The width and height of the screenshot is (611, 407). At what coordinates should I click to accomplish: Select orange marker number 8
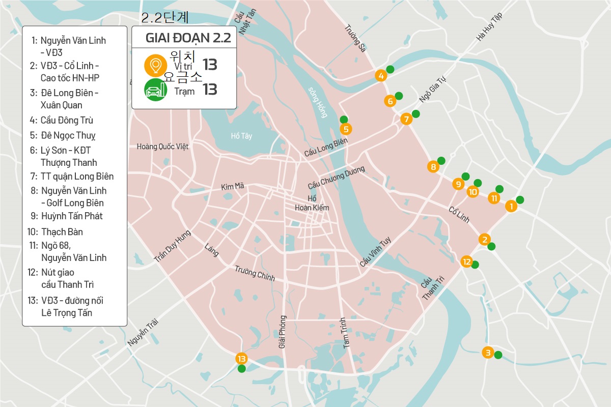(x=433, y=167)
